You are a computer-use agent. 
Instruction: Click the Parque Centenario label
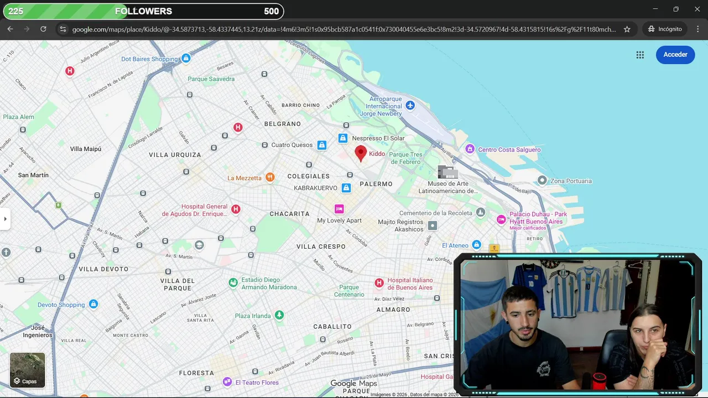click(x=349, y=291)
